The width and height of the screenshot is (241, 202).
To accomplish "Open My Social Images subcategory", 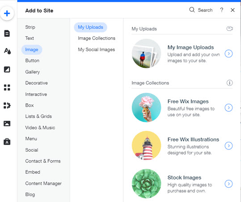I will point(97,49).
